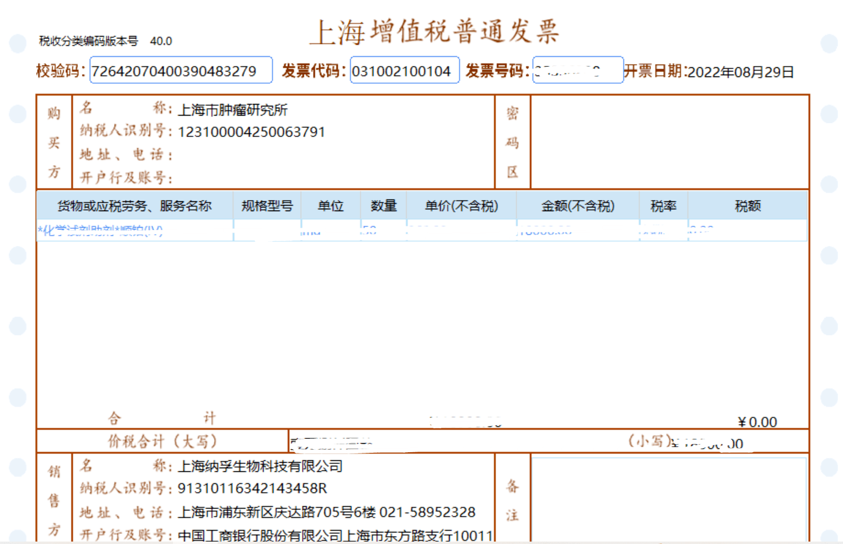Screen dimensions: 843x544
Task: Click the 税额 column header
Action: [x=748, y=206]
